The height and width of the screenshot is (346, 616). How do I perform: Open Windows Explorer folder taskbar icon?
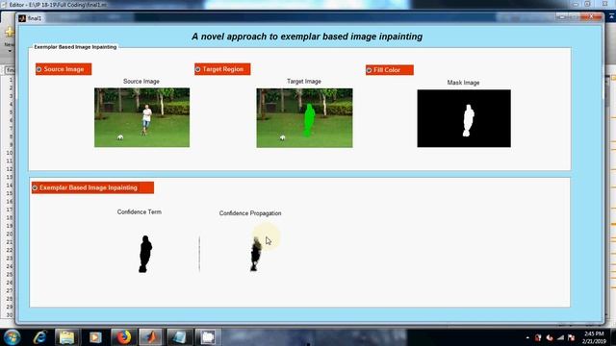pyautogui.click(x=66, y=337)
